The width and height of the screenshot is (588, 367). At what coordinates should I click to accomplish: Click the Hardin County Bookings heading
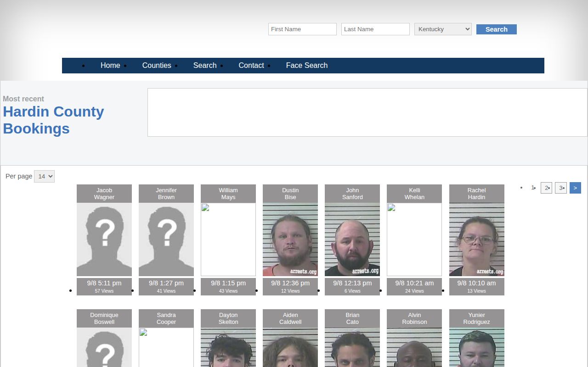tap(53, 120)
